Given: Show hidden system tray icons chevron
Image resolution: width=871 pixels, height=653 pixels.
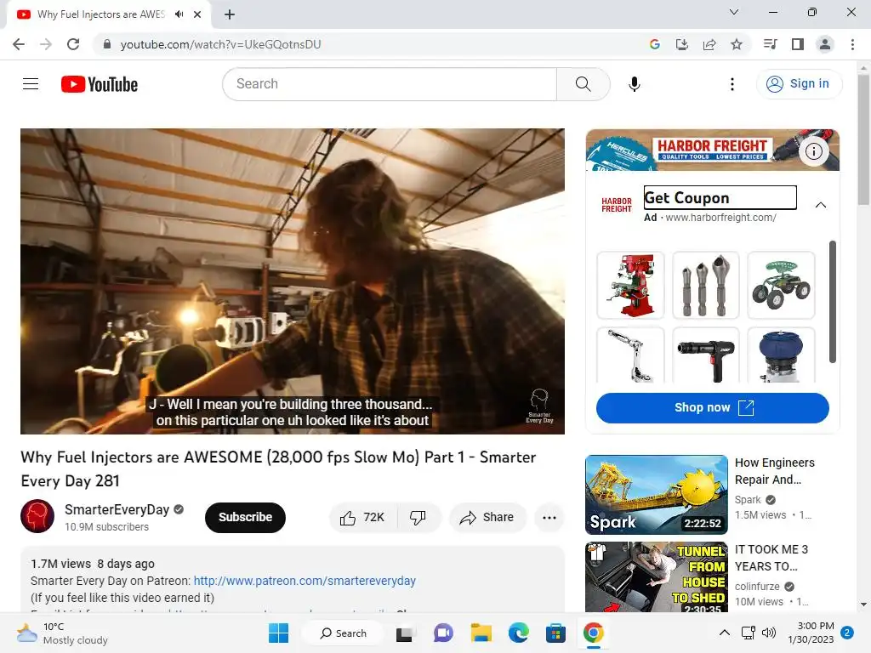Looking at the screenshot, I should (x=725, y=633).
